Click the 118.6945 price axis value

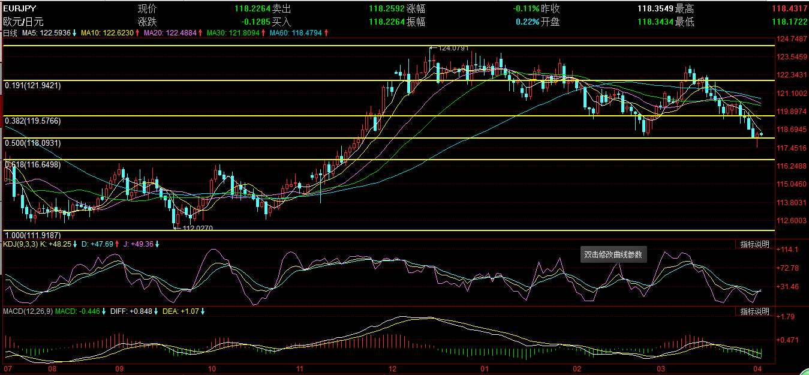click(790, 130)
